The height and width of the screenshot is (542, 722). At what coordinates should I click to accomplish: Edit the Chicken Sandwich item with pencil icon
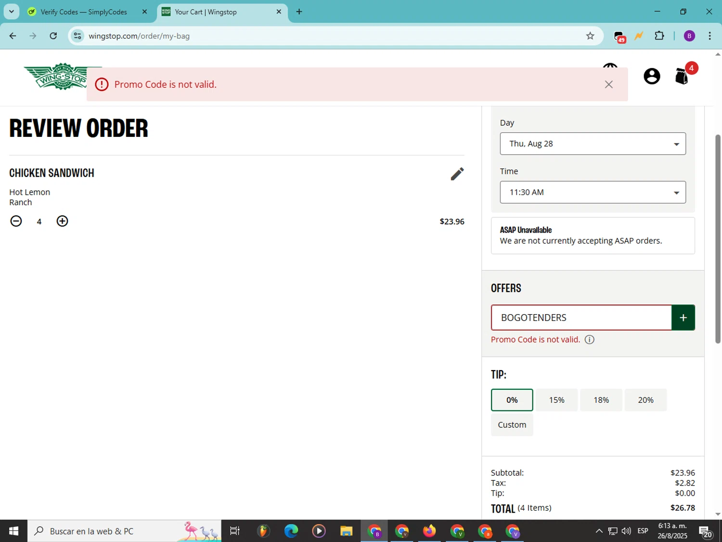pos(457,173)
